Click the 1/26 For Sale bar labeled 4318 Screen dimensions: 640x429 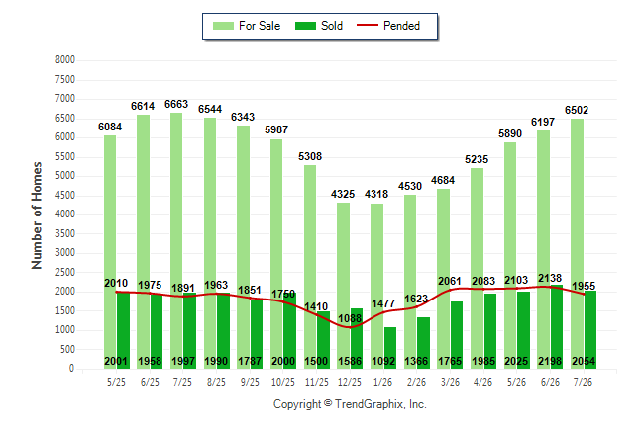[376, 286]
